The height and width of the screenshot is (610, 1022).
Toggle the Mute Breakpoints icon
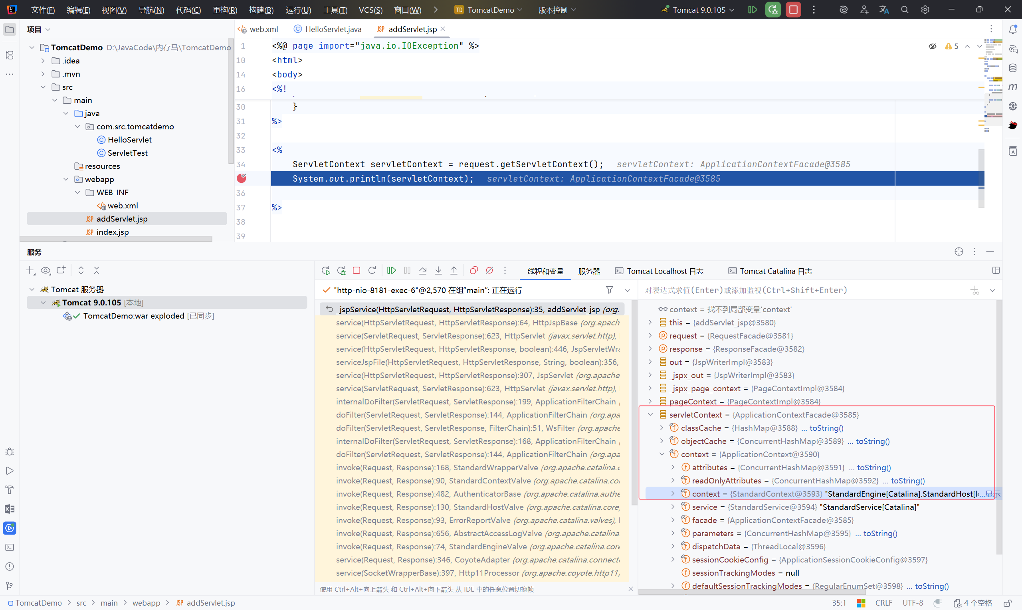(x=489, y=271)
